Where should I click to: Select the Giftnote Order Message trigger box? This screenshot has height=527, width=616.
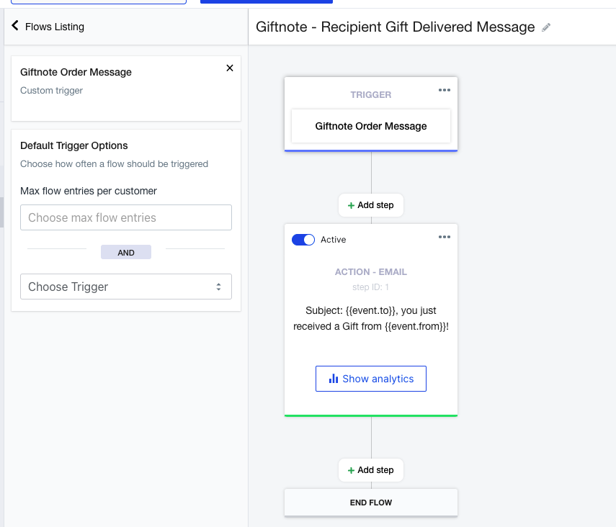[371, 126]
